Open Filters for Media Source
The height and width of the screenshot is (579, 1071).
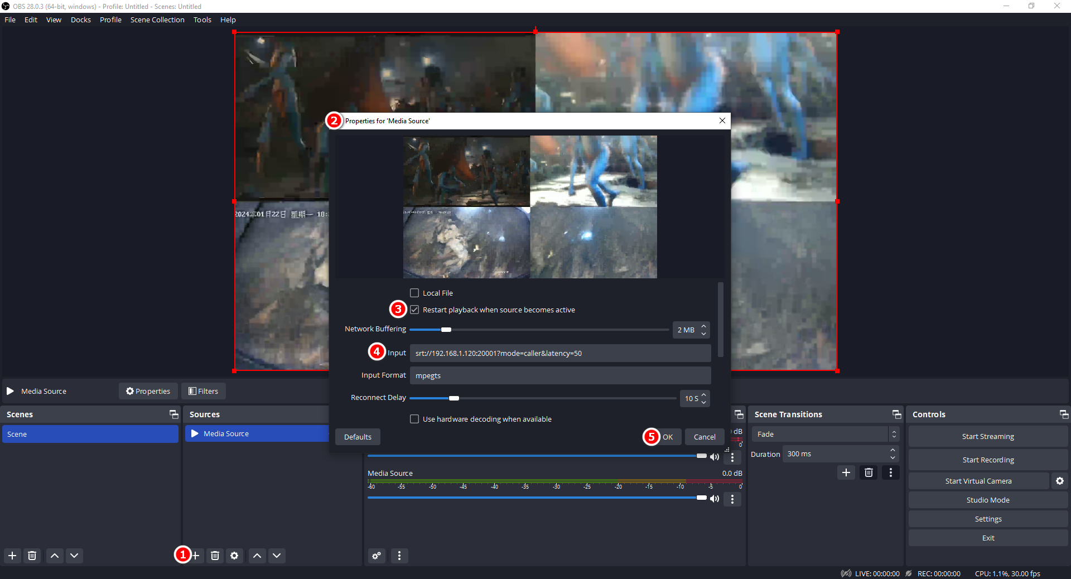[x=203, y=391]
